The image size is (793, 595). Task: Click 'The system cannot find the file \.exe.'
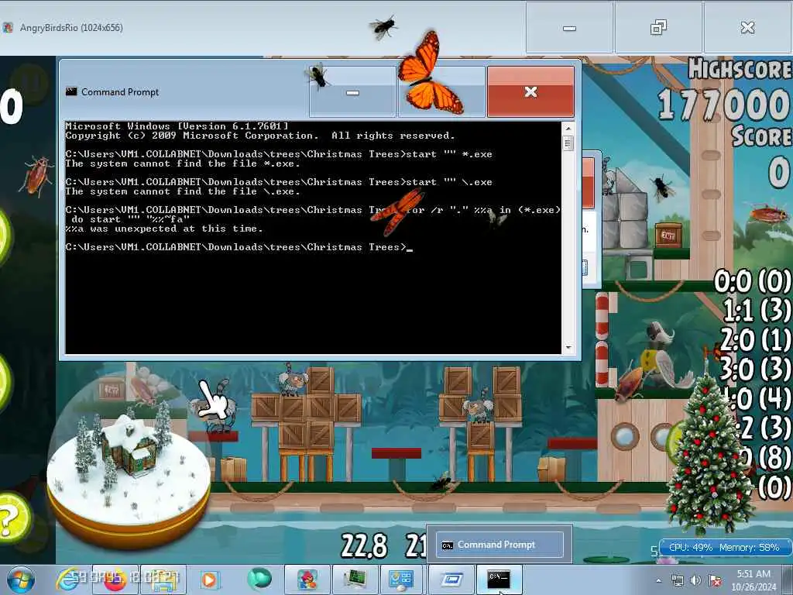pyautogui.click(x=183, y=191)
